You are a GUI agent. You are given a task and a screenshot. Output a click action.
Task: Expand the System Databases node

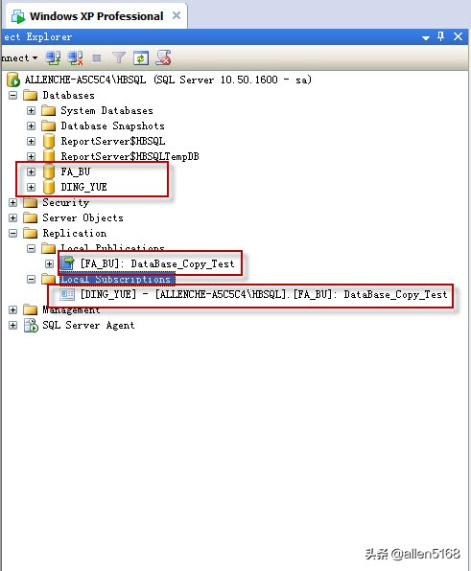(32, 110)
